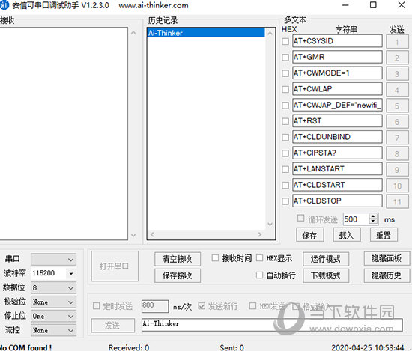412x351 pixels.
Task: Toggle 定时发送 timed send checkbox
Action: pyautogui.click(x=96, y=306)
